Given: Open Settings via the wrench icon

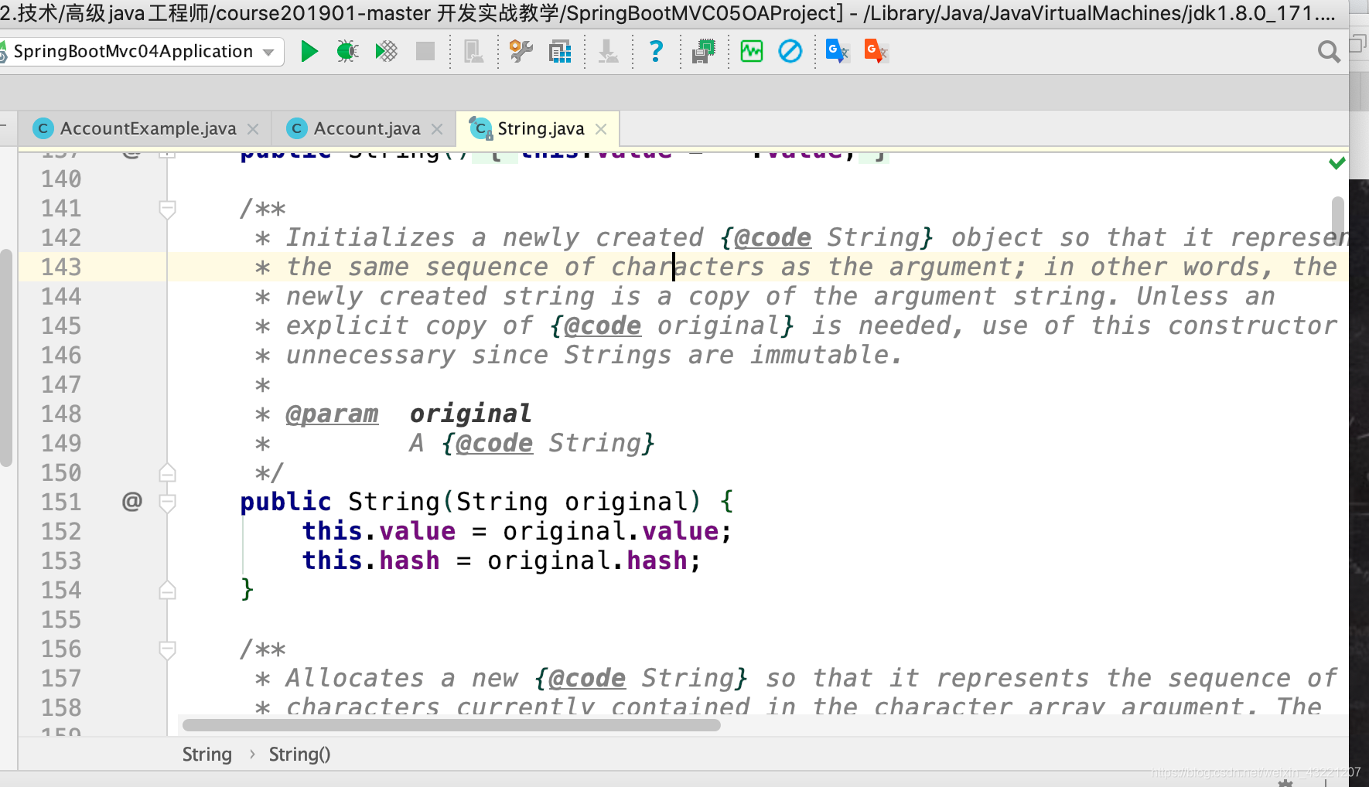Looking at the screenshot, I should pos(521,52).
